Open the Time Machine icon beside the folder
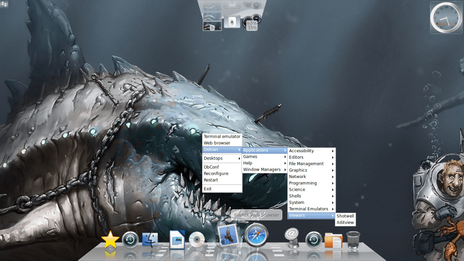The width and height of the screenshot is (464, 261). [314, 239]
